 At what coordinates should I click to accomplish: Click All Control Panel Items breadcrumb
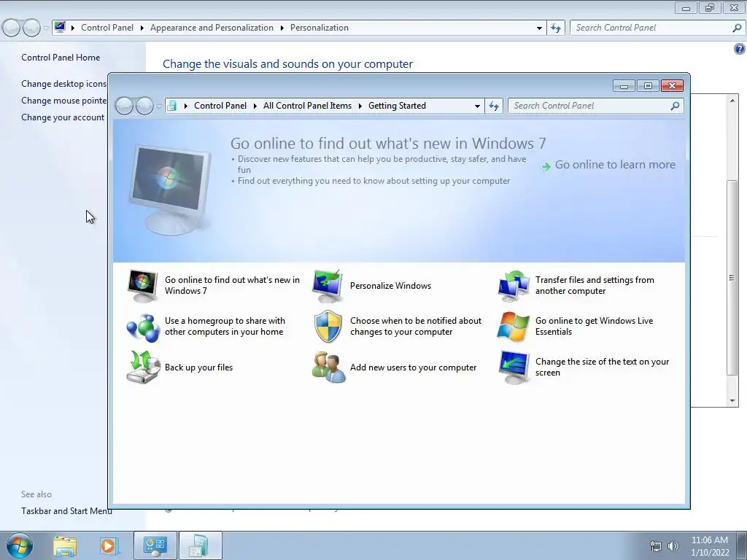(x=307, y=106)
